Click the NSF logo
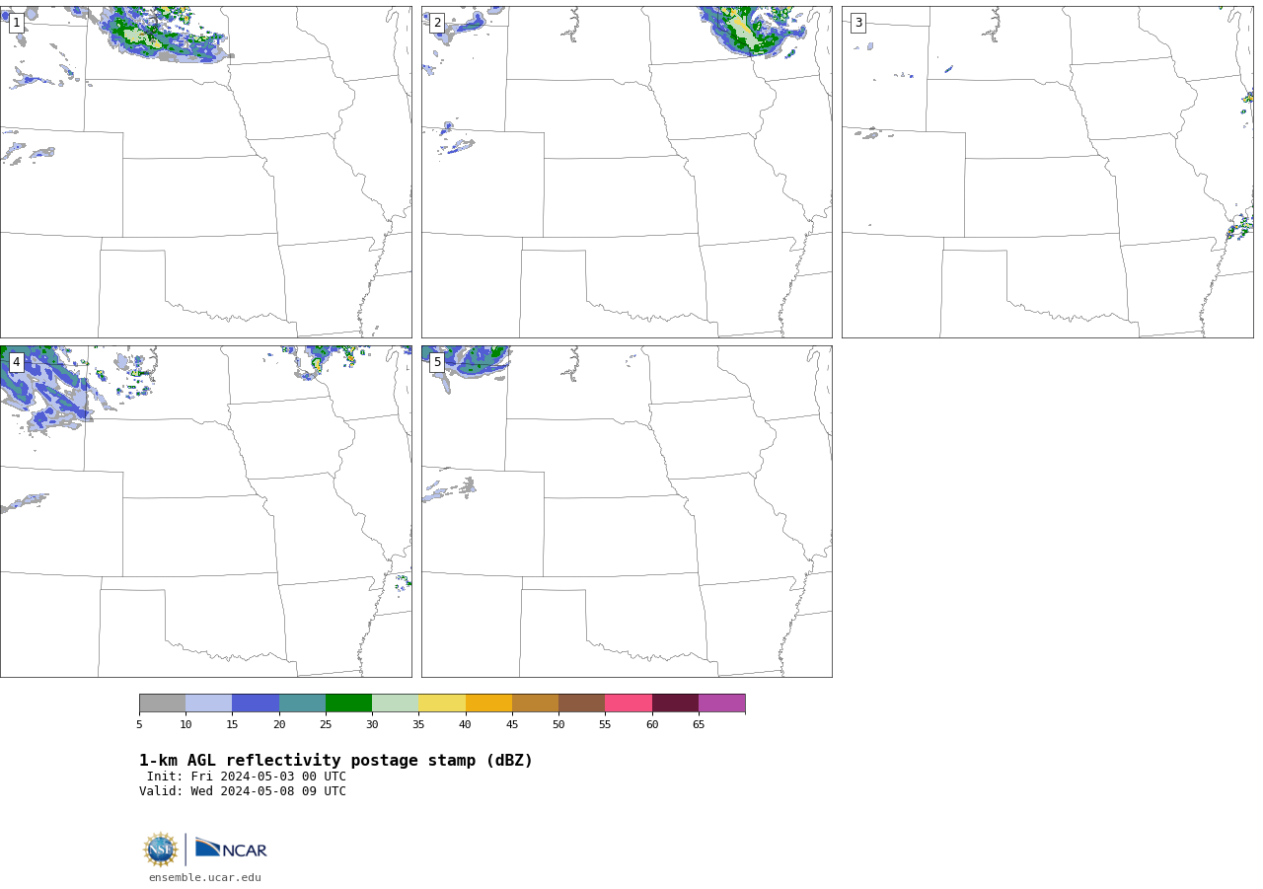This screenshot has width=1263, height=889. point(161,850)
